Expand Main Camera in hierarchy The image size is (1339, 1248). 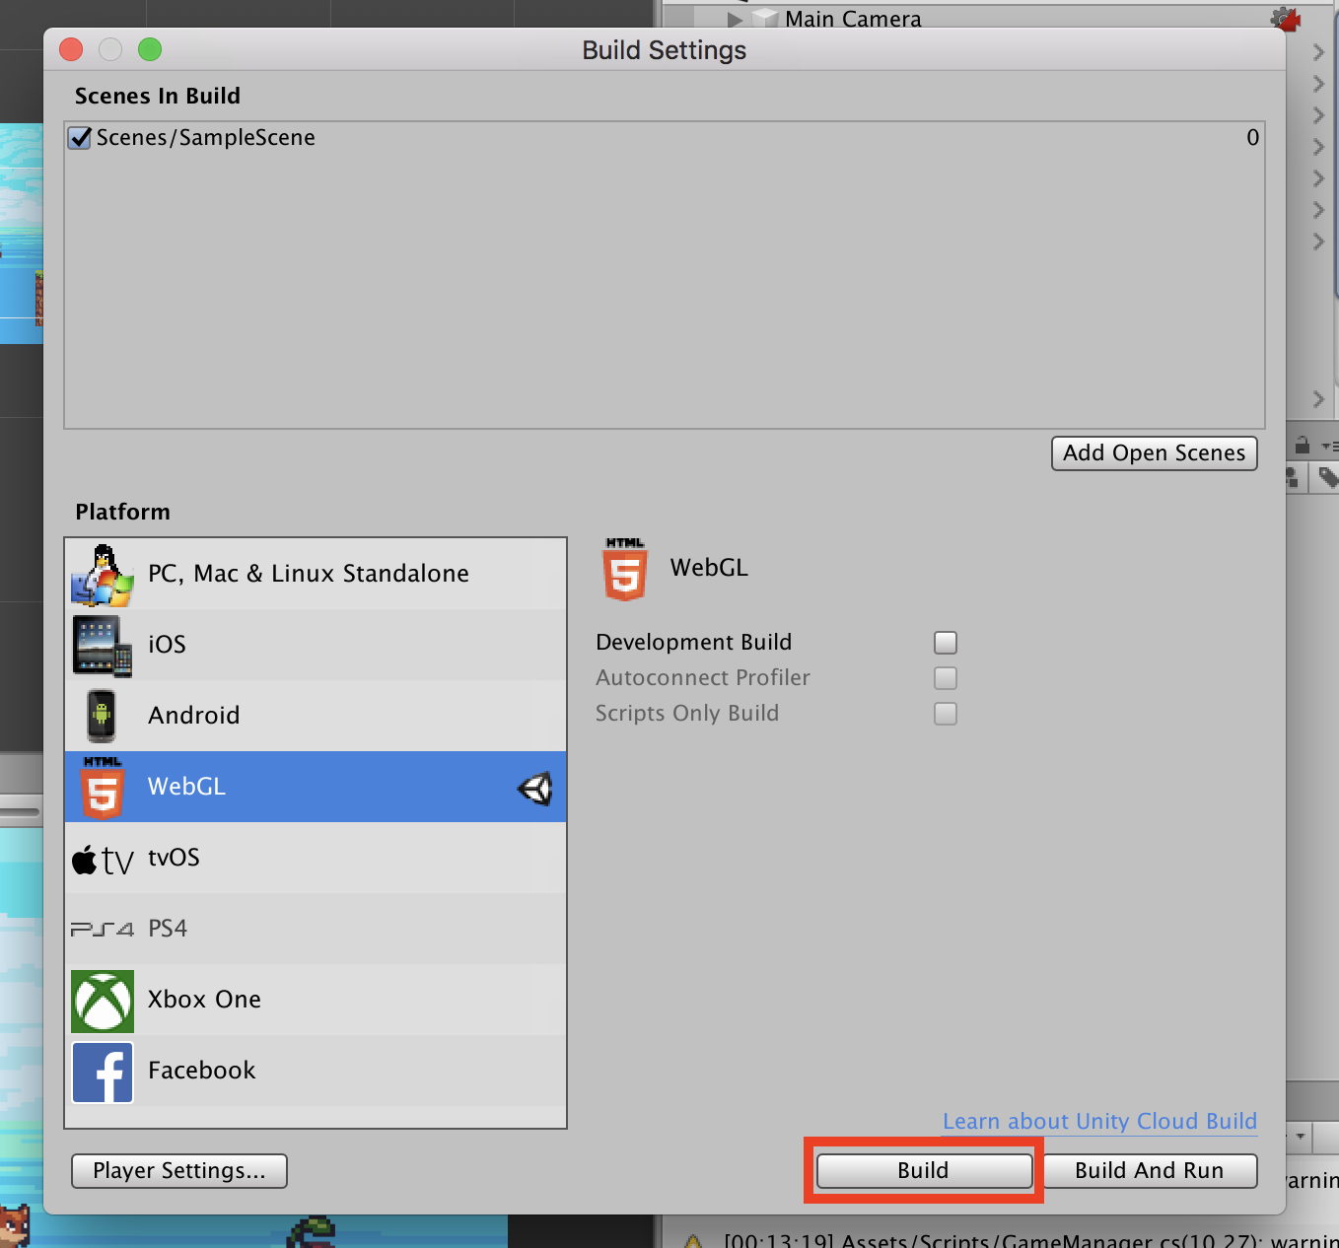735,19
